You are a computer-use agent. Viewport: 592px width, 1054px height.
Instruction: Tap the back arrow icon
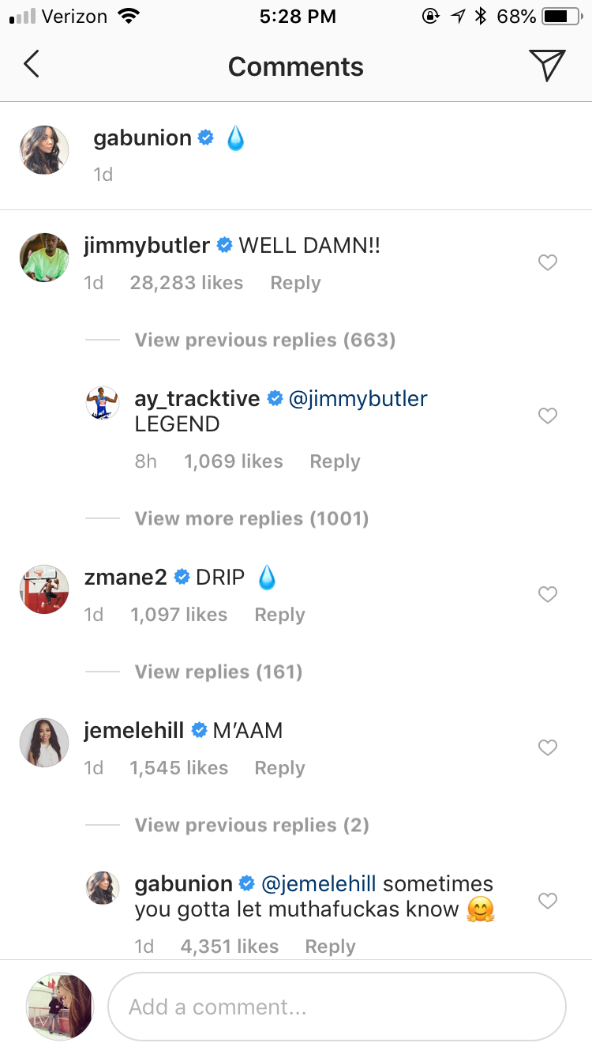(x=32, y=65)
